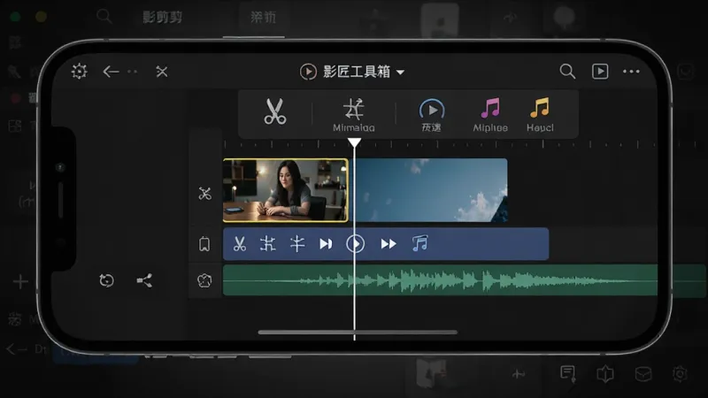
Task: Open the 影匠工具箱 title dropdown
Action: (x=364, y=72)
